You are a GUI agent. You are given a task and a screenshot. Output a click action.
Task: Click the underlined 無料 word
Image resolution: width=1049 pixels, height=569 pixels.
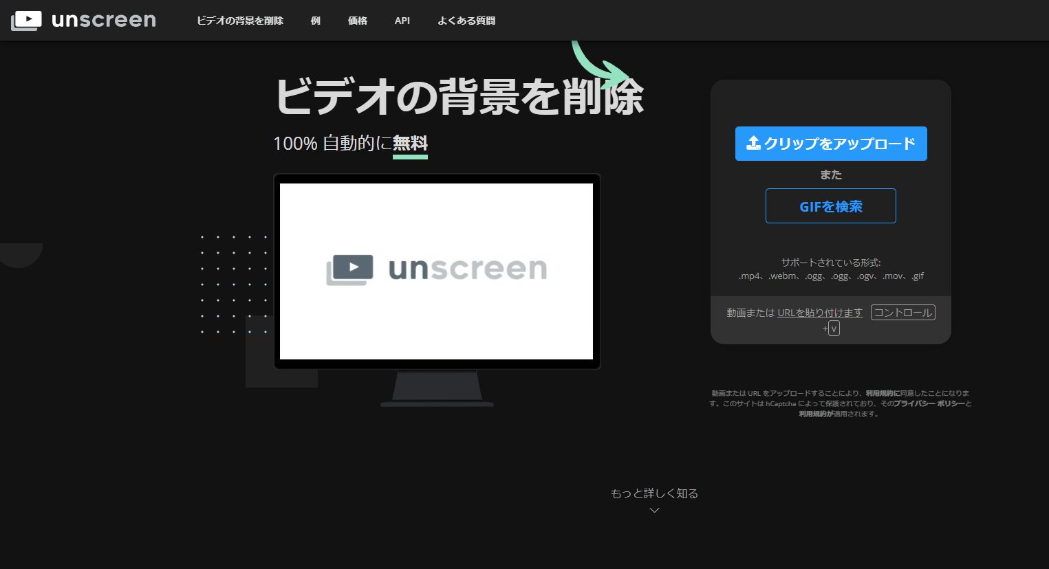coord(410,144)
